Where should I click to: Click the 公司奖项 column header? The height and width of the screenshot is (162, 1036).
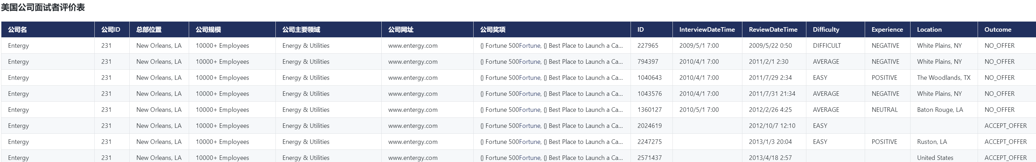[493, 30]
